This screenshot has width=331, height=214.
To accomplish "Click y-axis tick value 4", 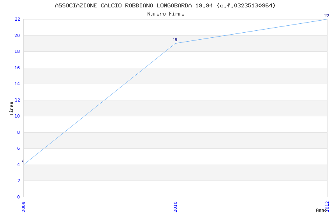I will [19, 165].
